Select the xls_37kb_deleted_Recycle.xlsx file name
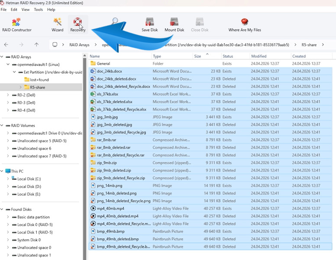 [122, 109]
